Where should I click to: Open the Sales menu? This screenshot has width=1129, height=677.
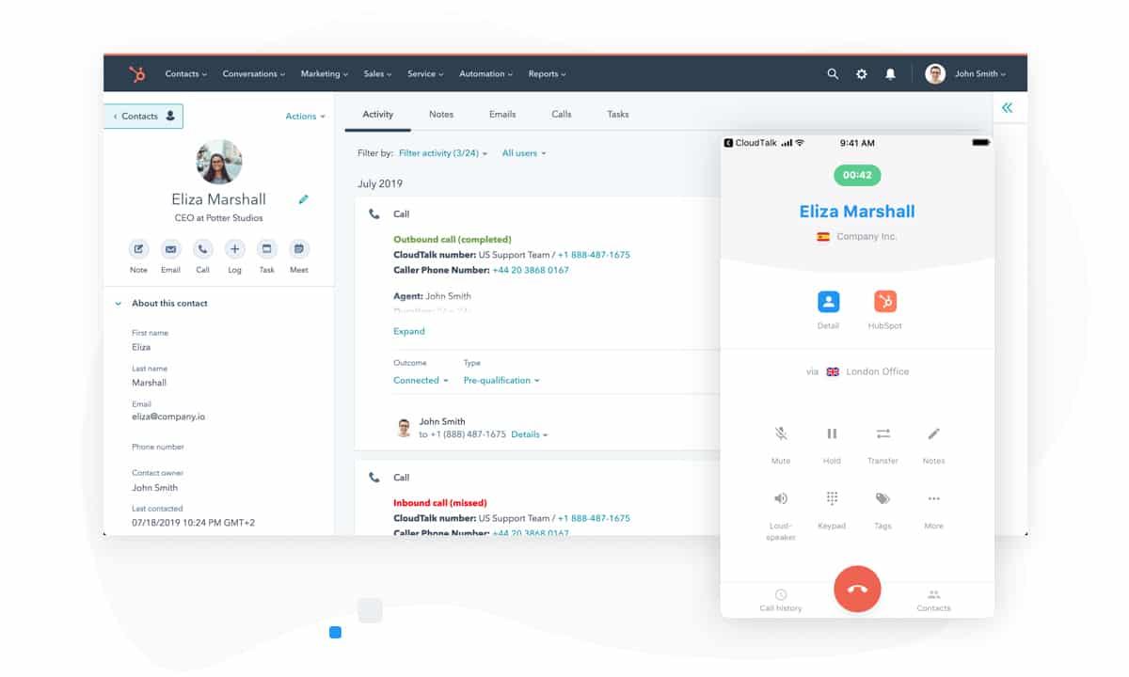pyautogui.click(x=378, y=74)
